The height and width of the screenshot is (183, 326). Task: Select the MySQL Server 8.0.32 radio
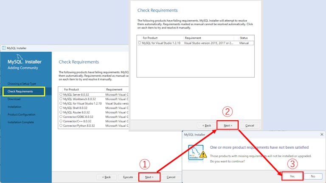[x=61, y=94]
